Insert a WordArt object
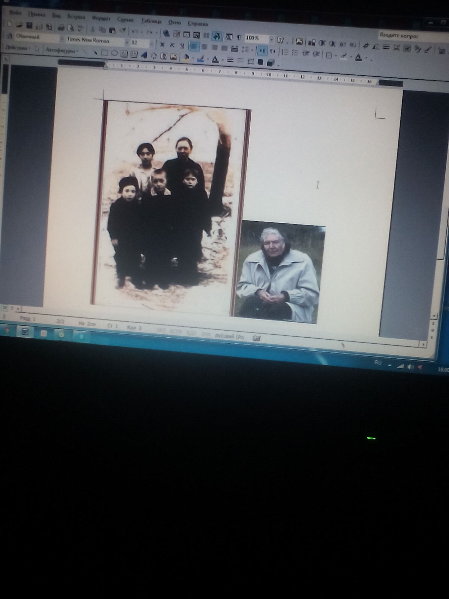The height and width of the screenshot is (599, 449). pos(144,55)
